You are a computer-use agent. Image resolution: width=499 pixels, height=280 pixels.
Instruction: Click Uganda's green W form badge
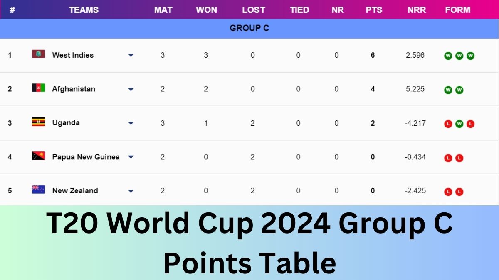pyautogui.click(x=459, y=124)
